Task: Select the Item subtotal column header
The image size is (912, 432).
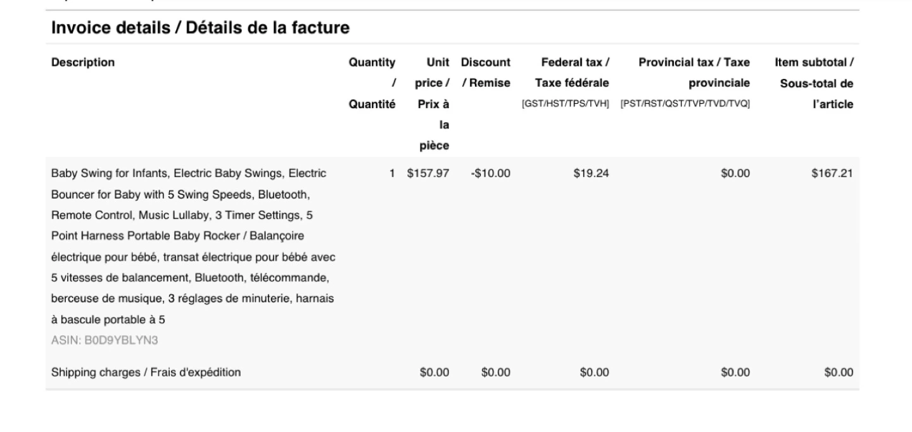Action: [x=814, y=83]
